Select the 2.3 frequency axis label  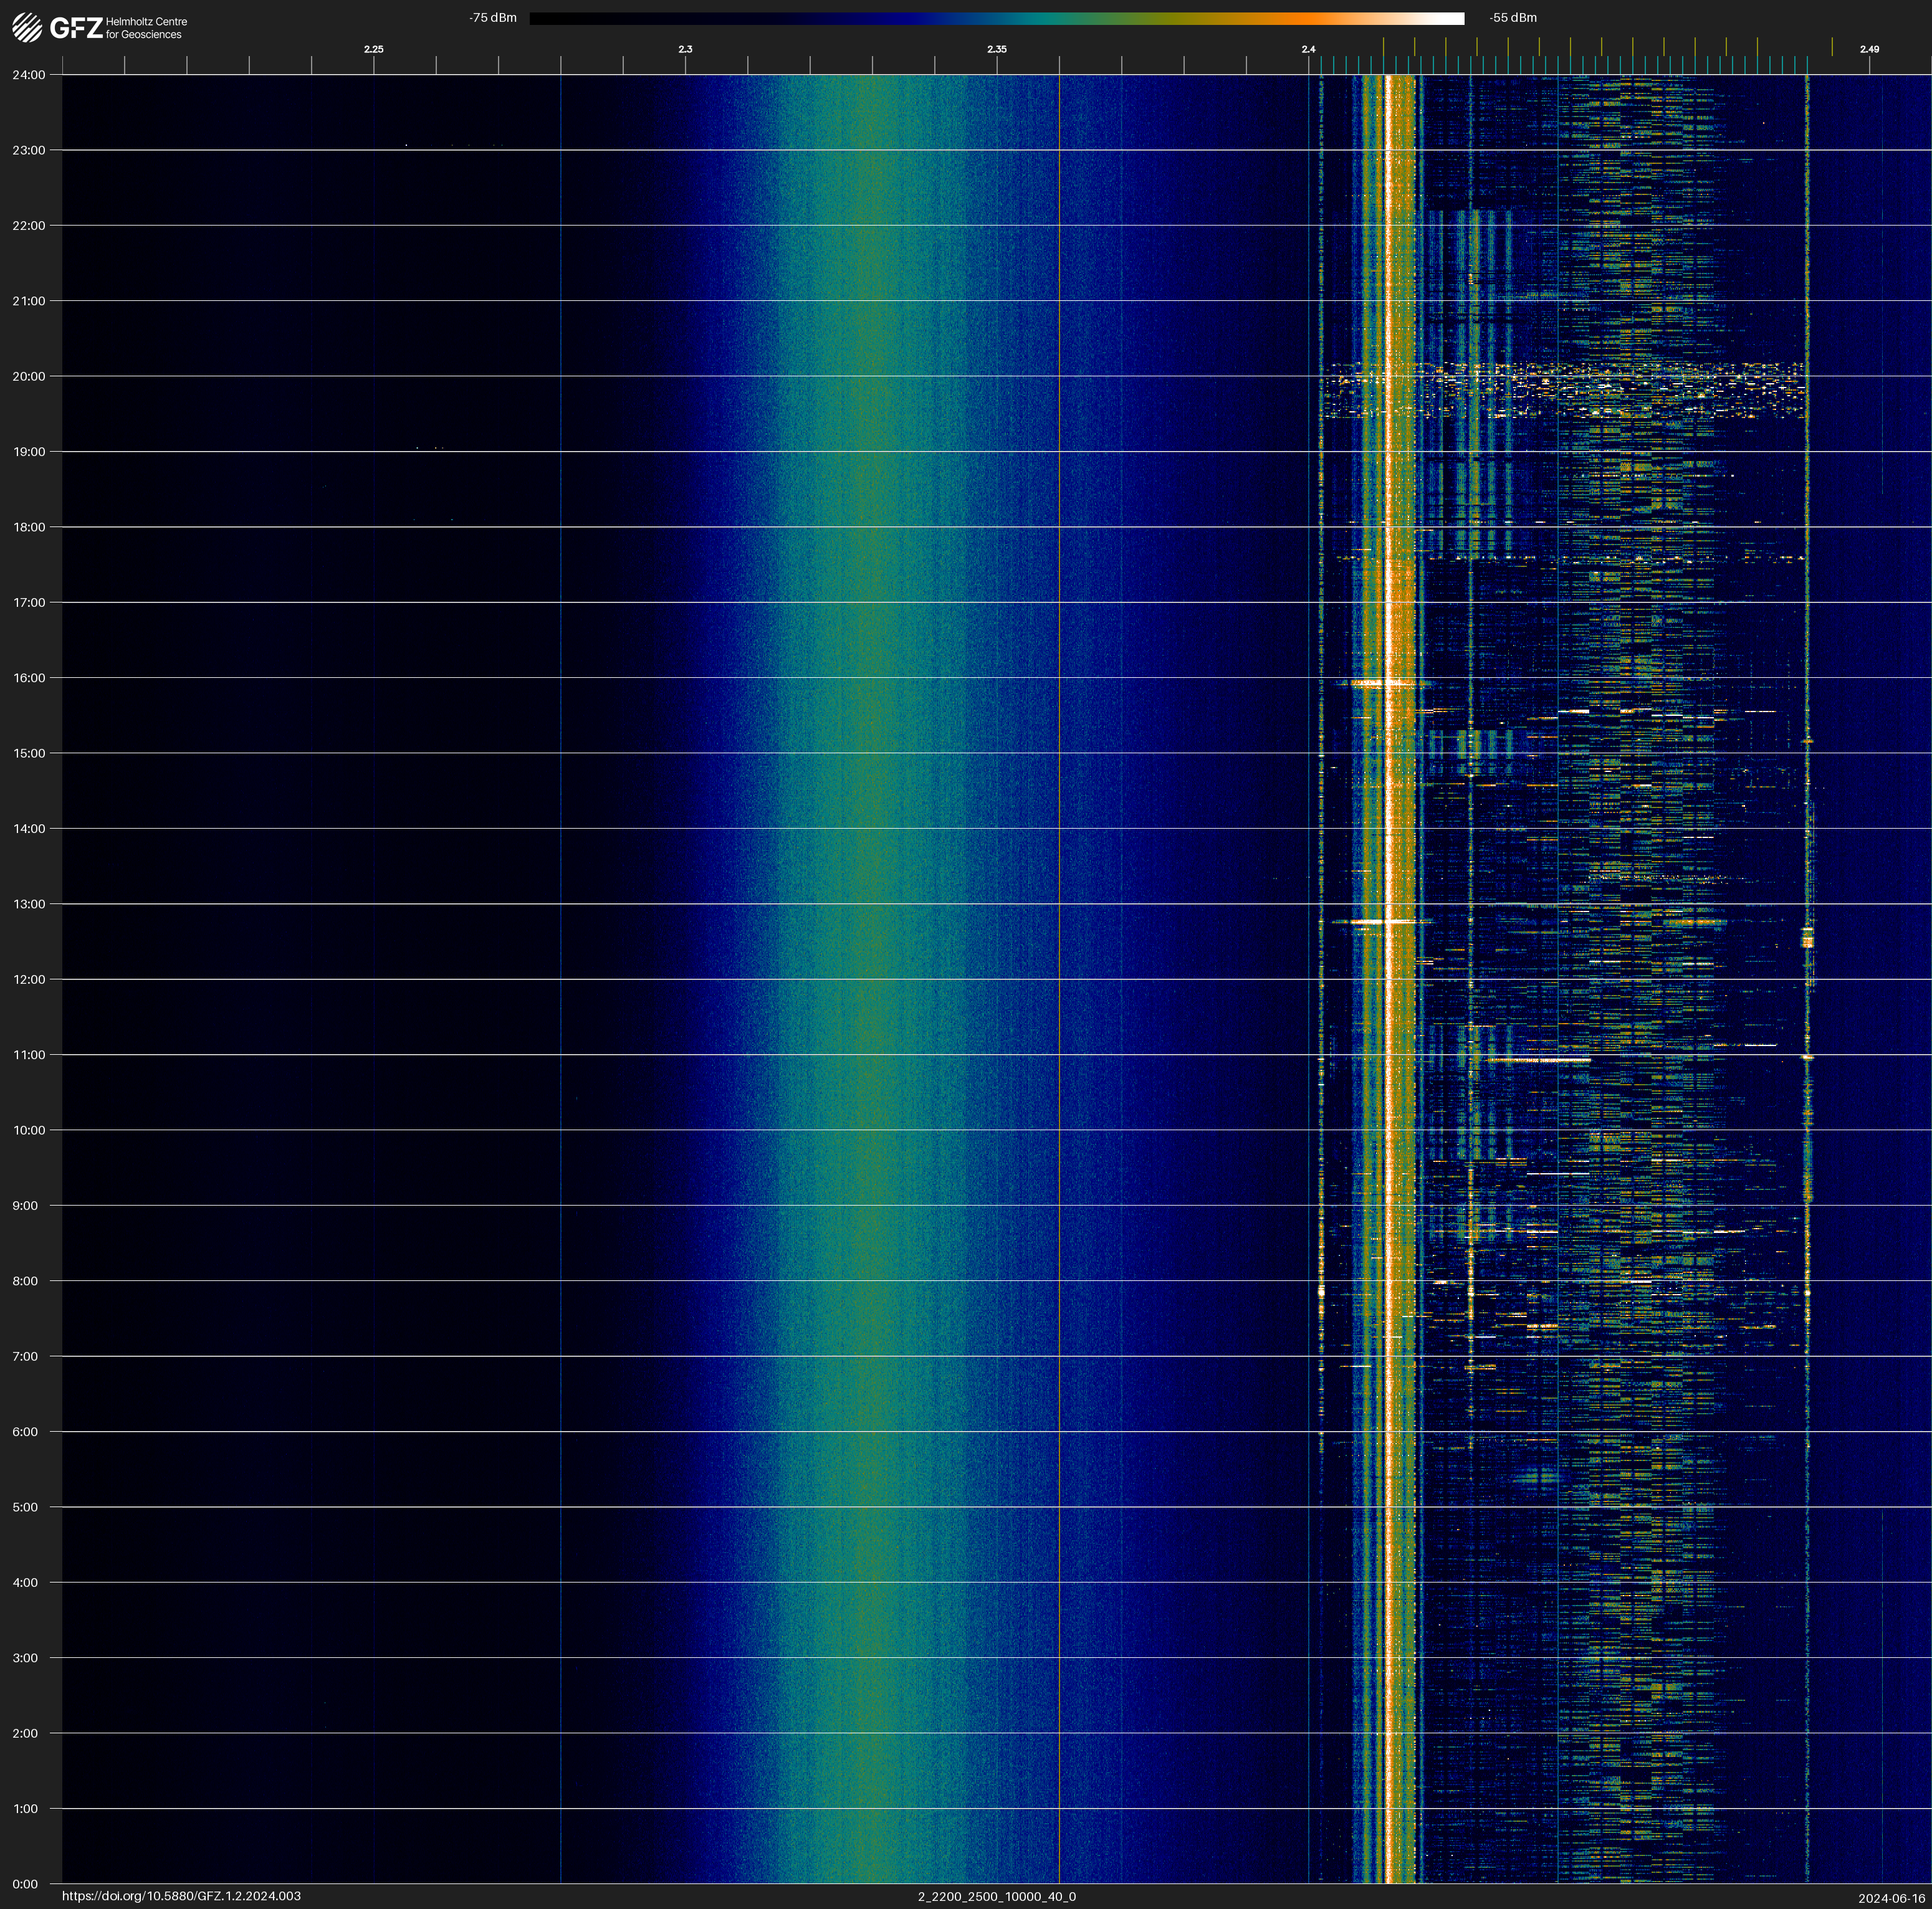pyautogui.click(x=685, y=49)
